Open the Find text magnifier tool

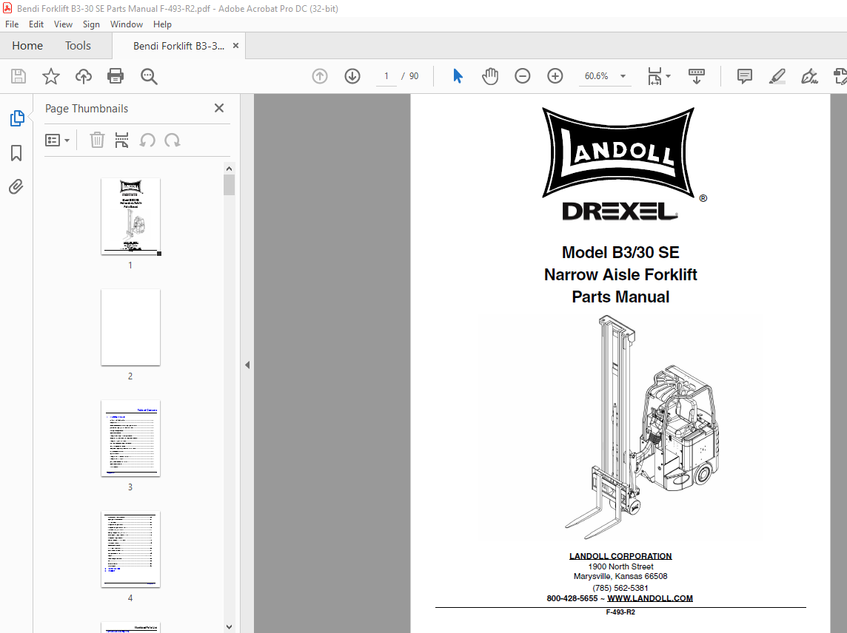pos(149,76)
